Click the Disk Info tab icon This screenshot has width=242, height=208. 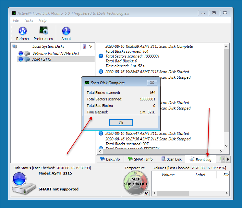(x=102, y=159)
